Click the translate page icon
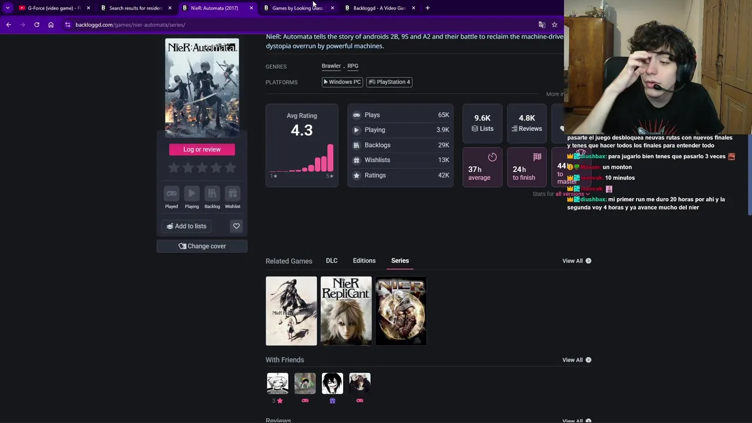 pos(542,25)
